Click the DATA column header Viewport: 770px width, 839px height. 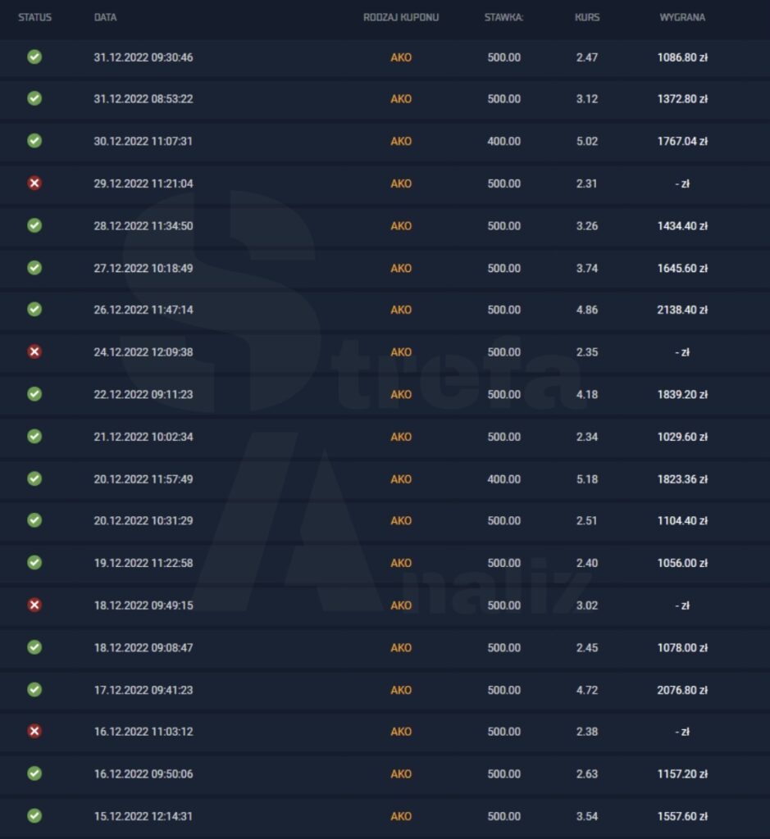(x=105, y=17)
